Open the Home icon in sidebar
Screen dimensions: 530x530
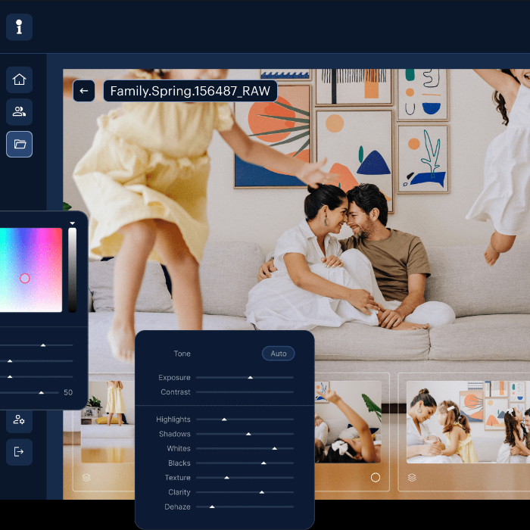click(19, 79)
